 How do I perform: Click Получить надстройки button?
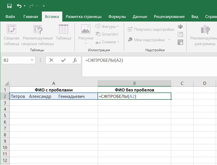[151, 29]
